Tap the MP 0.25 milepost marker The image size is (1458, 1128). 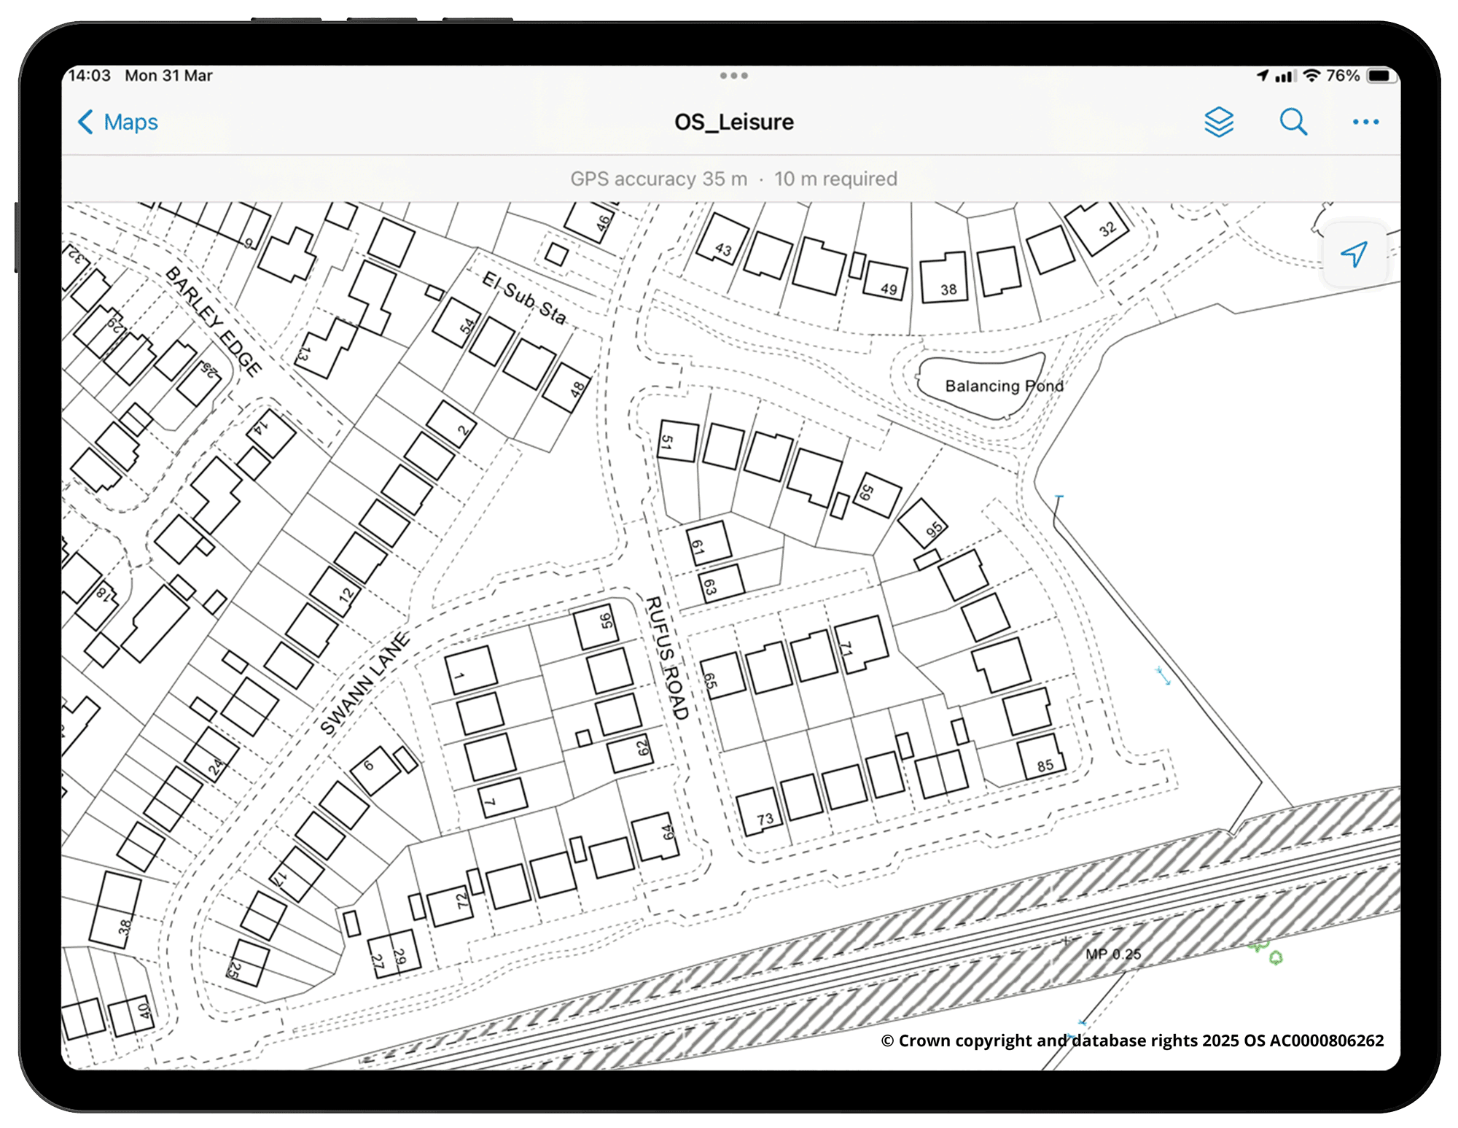(x=1112, y=954)
